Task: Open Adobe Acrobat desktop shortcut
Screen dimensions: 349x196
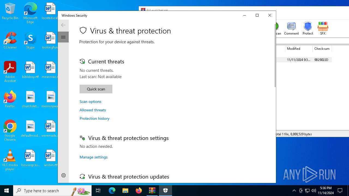Action: [x=10, y=72]
